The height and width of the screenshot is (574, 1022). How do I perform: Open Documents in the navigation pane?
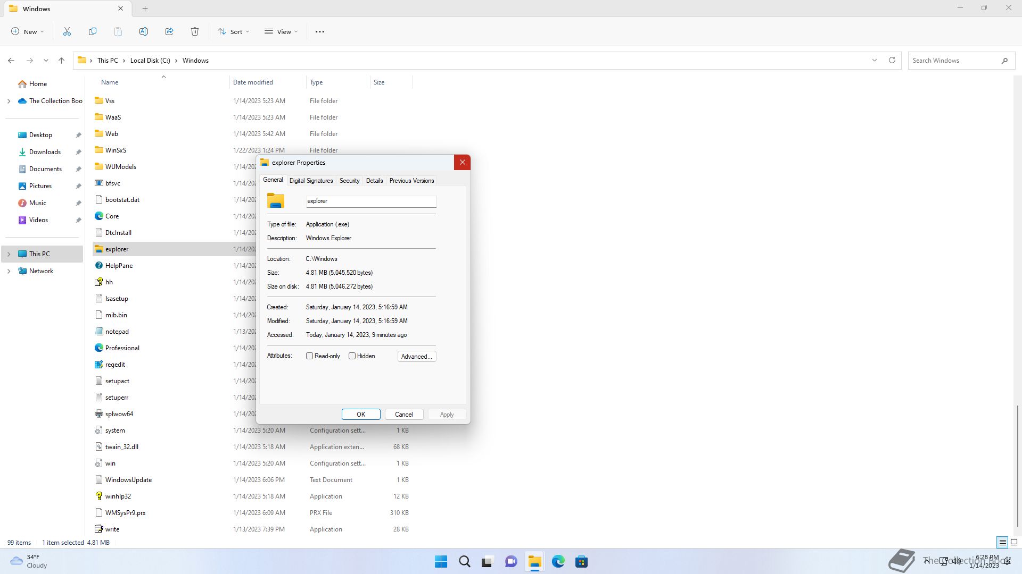tap(45, 169)
